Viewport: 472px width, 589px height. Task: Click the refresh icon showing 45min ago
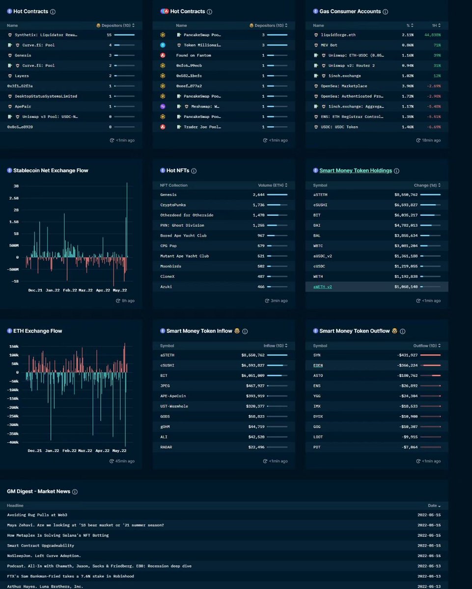(112, 461)
